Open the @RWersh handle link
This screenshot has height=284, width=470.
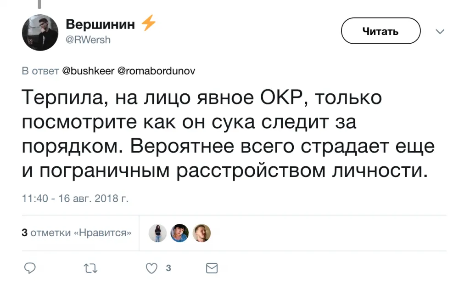coord(88,40)
